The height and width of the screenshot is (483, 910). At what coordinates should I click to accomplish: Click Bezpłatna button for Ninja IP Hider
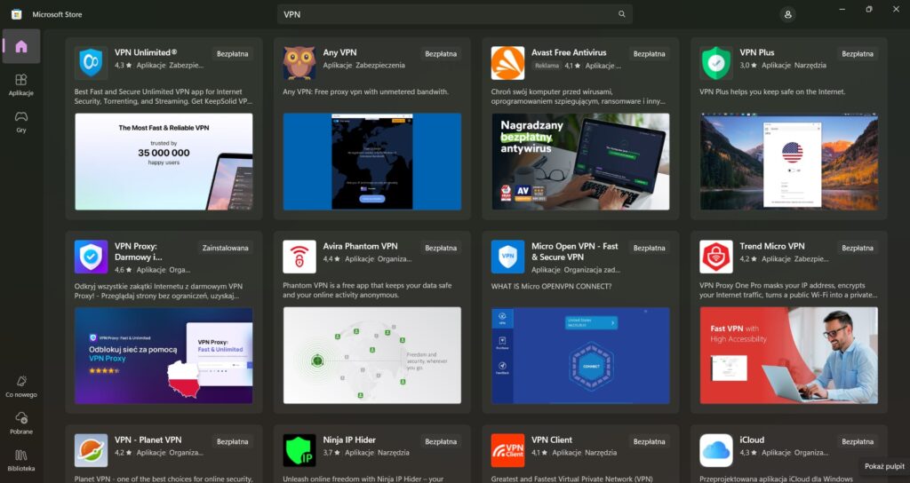pos(441,441)
